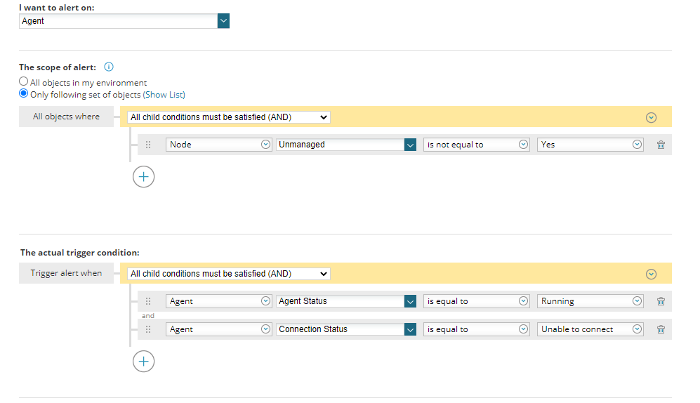Add a new scope condition with plus icon
Viewport: 700px width, 403px height.
(143, 177)
